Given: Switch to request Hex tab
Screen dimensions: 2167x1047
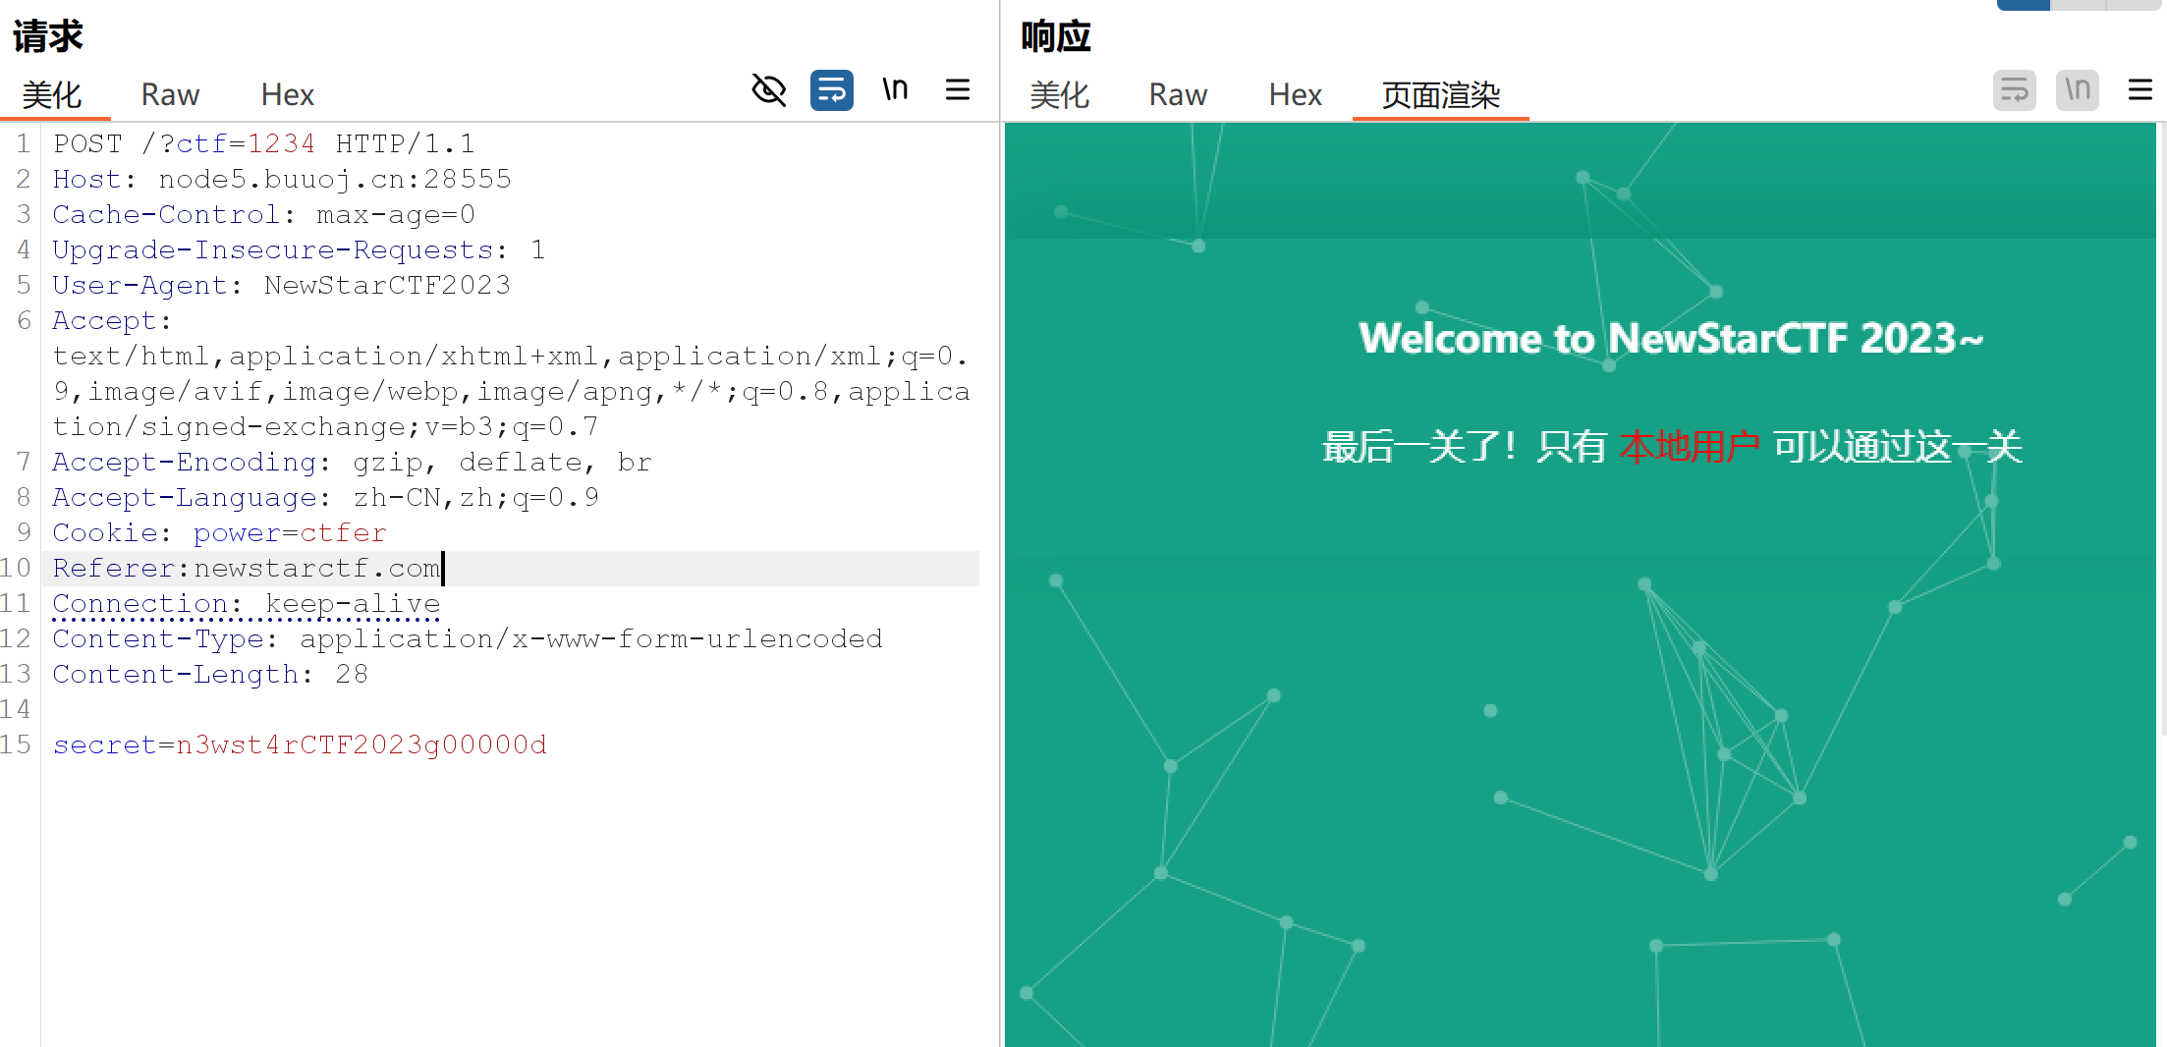Looking at the screenshot, I should pyautogui.click(x=287, y=95).
